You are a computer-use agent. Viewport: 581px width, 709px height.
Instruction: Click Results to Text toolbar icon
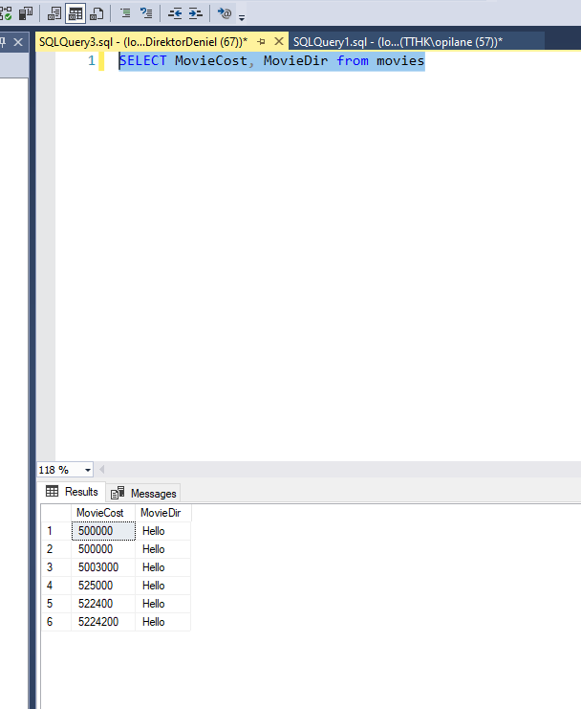54,13
